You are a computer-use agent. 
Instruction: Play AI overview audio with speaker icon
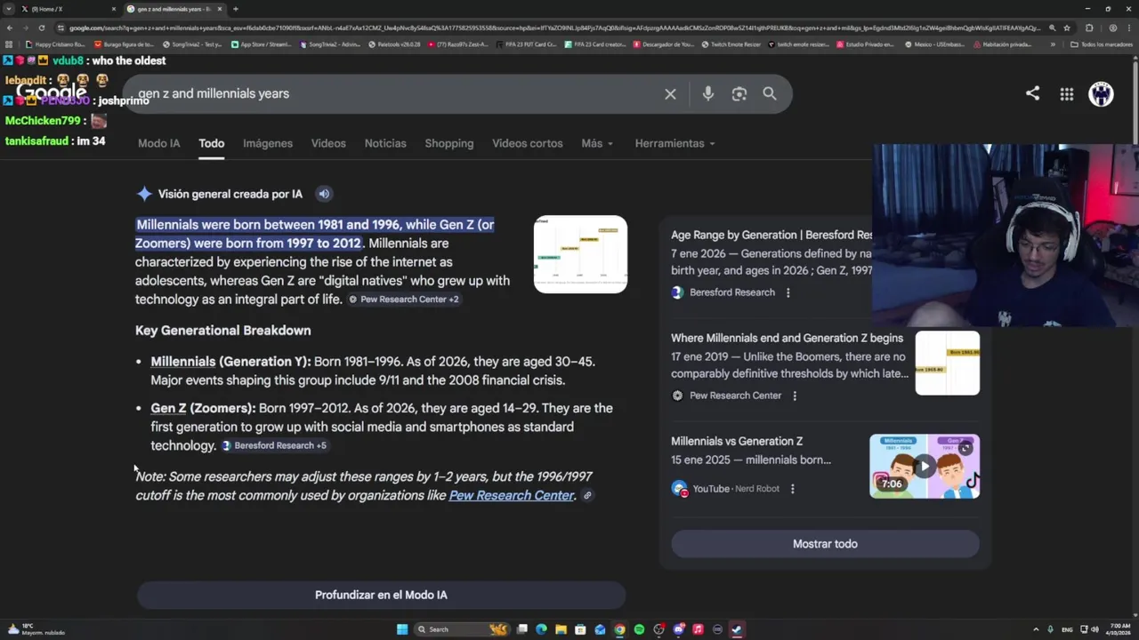point(324,194)
